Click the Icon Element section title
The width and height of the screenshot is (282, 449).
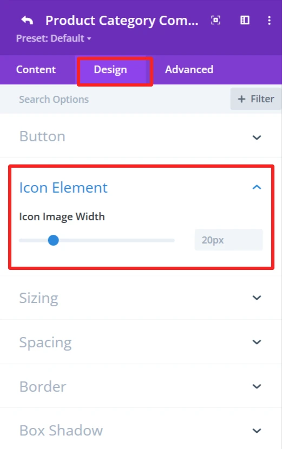(63, 188)
